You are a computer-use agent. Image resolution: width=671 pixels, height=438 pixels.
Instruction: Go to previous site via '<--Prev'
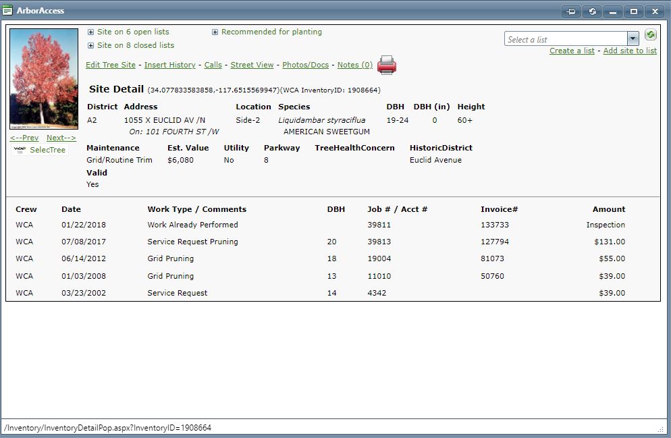pyautogui.click(x=24, y=138)
